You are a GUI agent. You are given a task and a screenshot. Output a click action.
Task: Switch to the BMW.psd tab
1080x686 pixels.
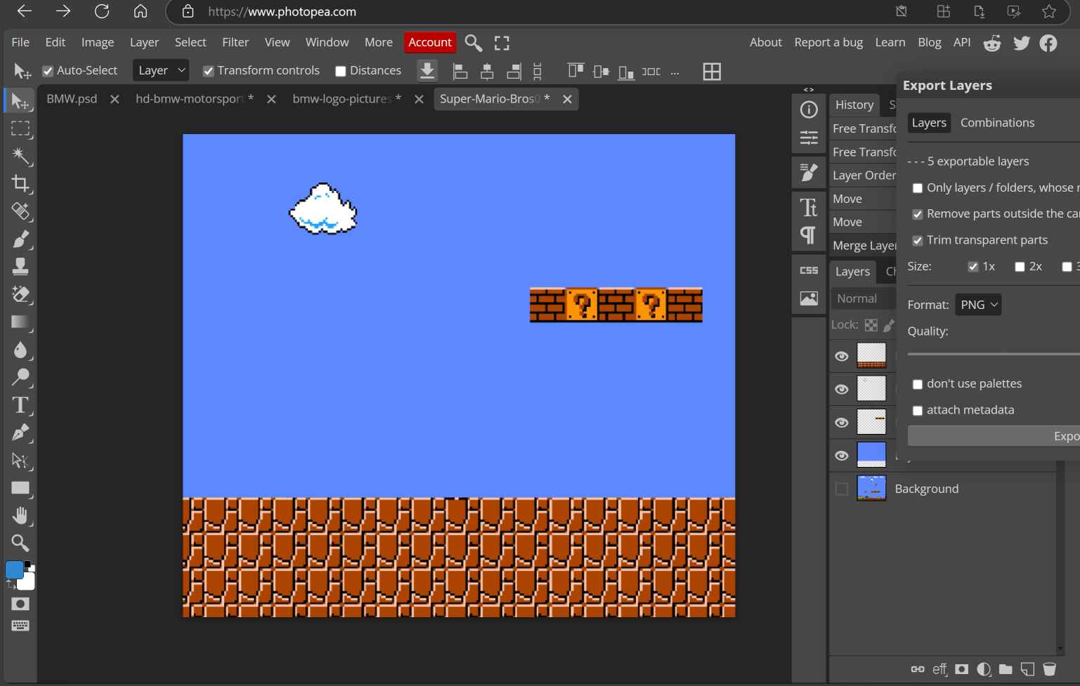72,99
